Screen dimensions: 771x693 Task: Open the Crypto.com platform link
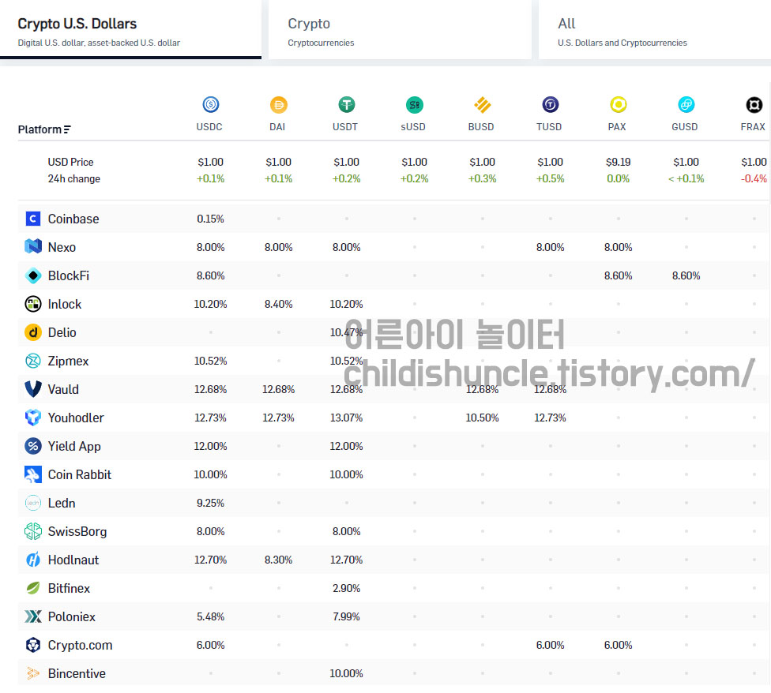pos(80,646)
